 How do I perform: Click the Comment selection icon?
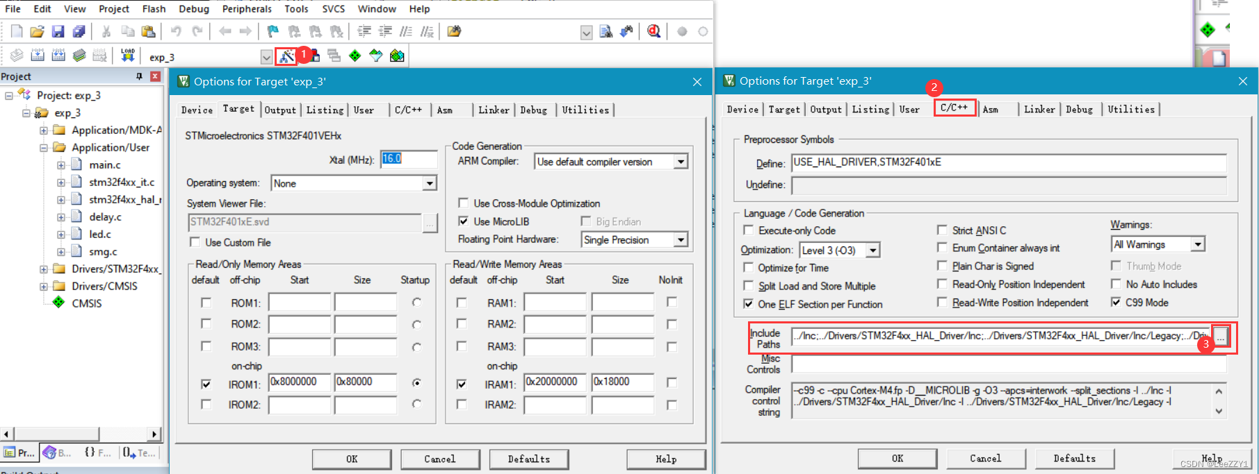pos(406,31)
